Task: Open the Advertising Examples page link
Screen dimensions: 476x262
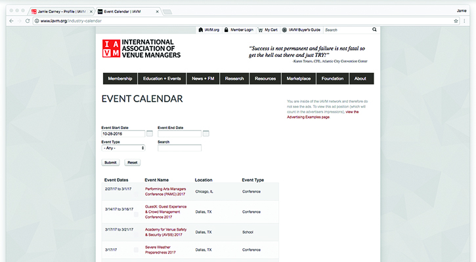Action: point(308,117)
